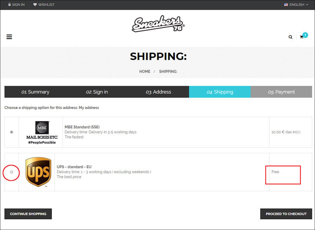Image resolution: width=315 pixels, height=230 pixels.
Task: Click the search magnifier icon
Action: [x=291, y=37]
